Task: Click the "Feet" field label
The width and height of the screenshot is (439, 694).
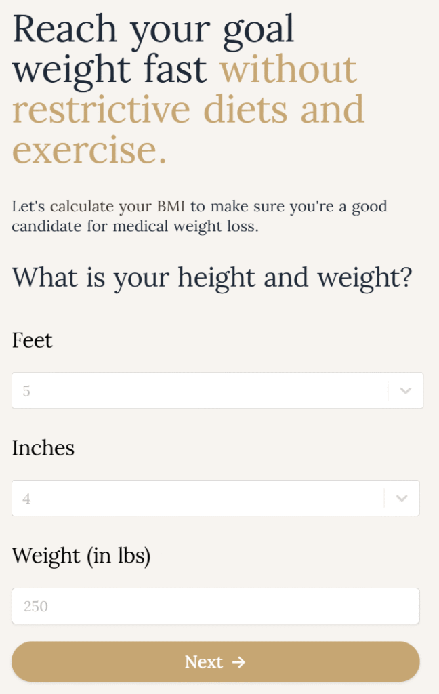Action: coord(32,340)
